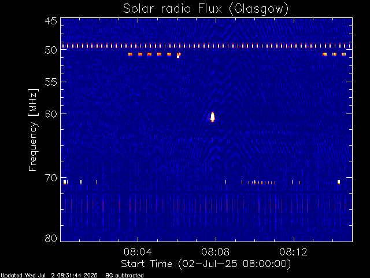Click the 08:04 time tick label
The image size is (370, 278).
(138, 252)
